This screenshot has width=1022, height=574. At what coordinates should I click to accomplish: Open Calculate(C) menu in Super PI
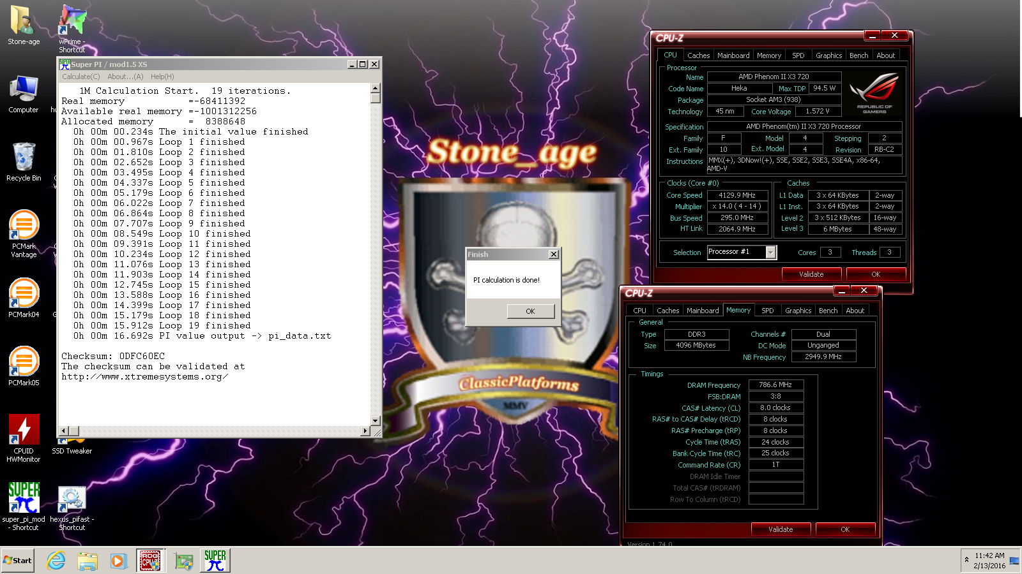pyautogui.click(x=80, y=77)
